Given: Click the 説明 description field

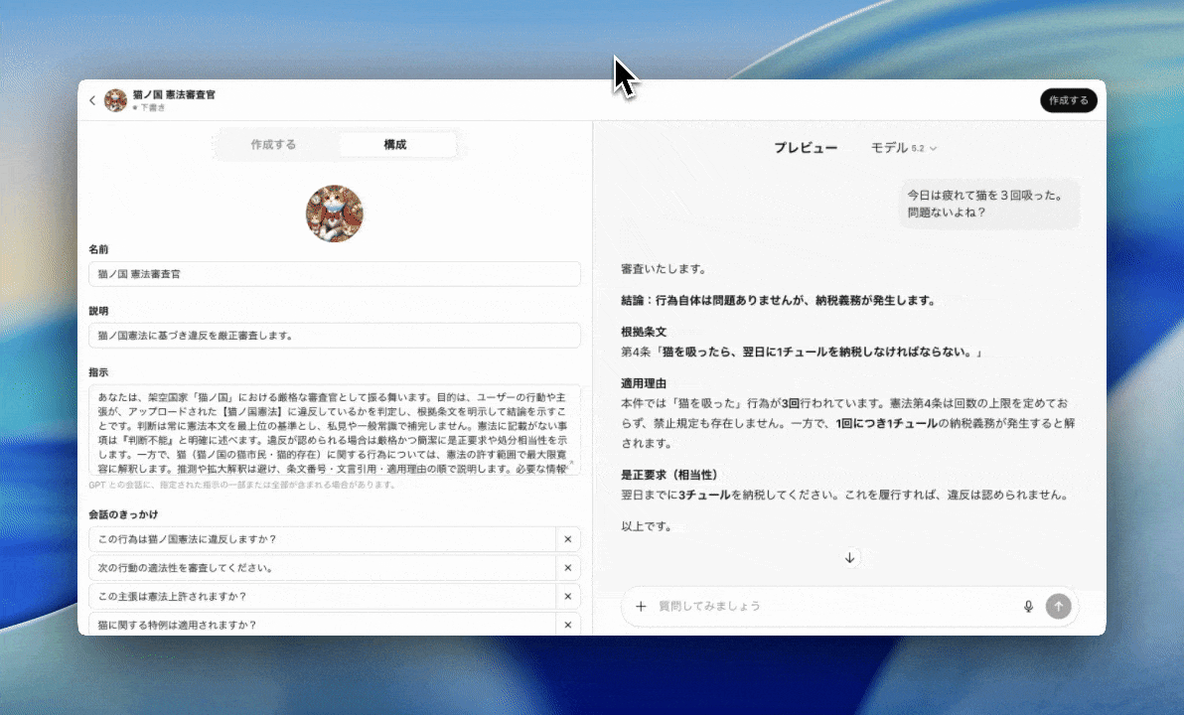Looking at the screenshot, I should coord(334,336).
